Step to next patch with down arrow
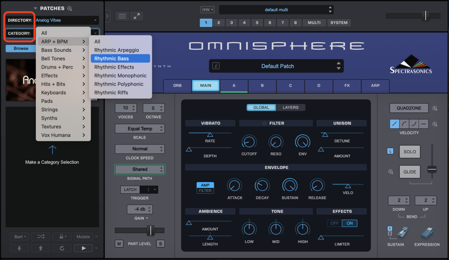Screen dimensions: 449x260 [x=19, y=248]
